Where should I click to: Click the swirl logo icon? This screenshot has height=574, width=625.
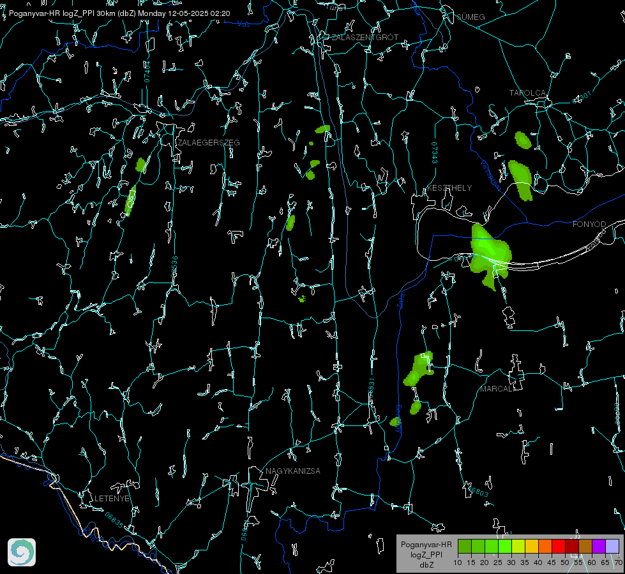[22, 552]
